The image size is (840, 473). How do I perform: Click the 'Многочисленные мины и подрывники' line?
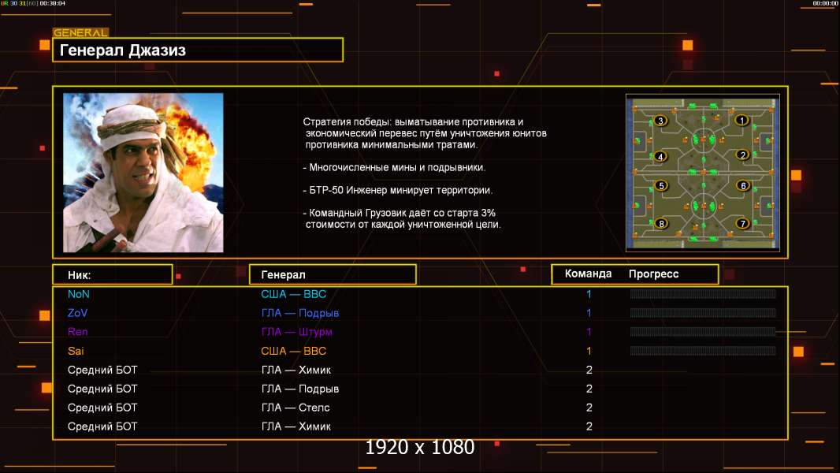394,167
